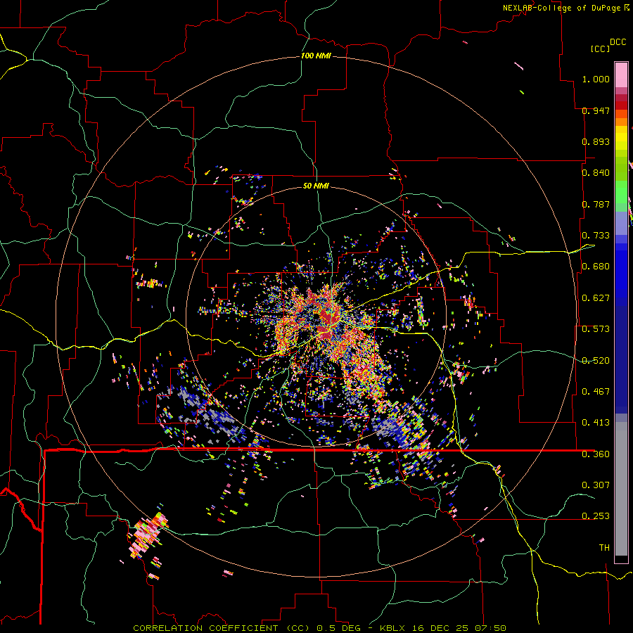The image size is (633, 633).
Task: Pick the lavender color bar segment near 0.733
Action: click(x=621, y=224)
